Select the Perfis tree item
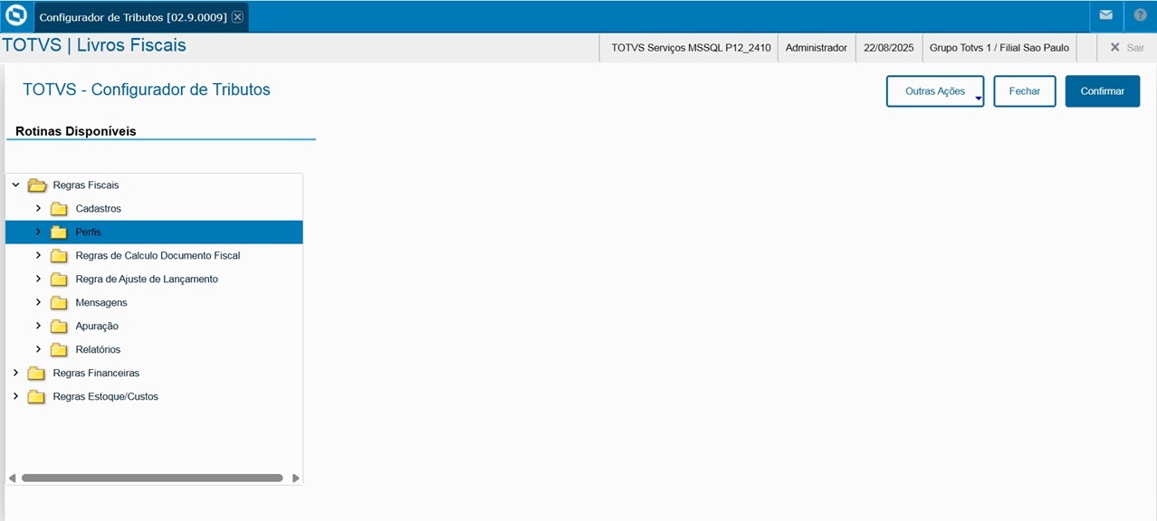The height and width of the screenshot is (521, 1157). [x=154, y=232]
